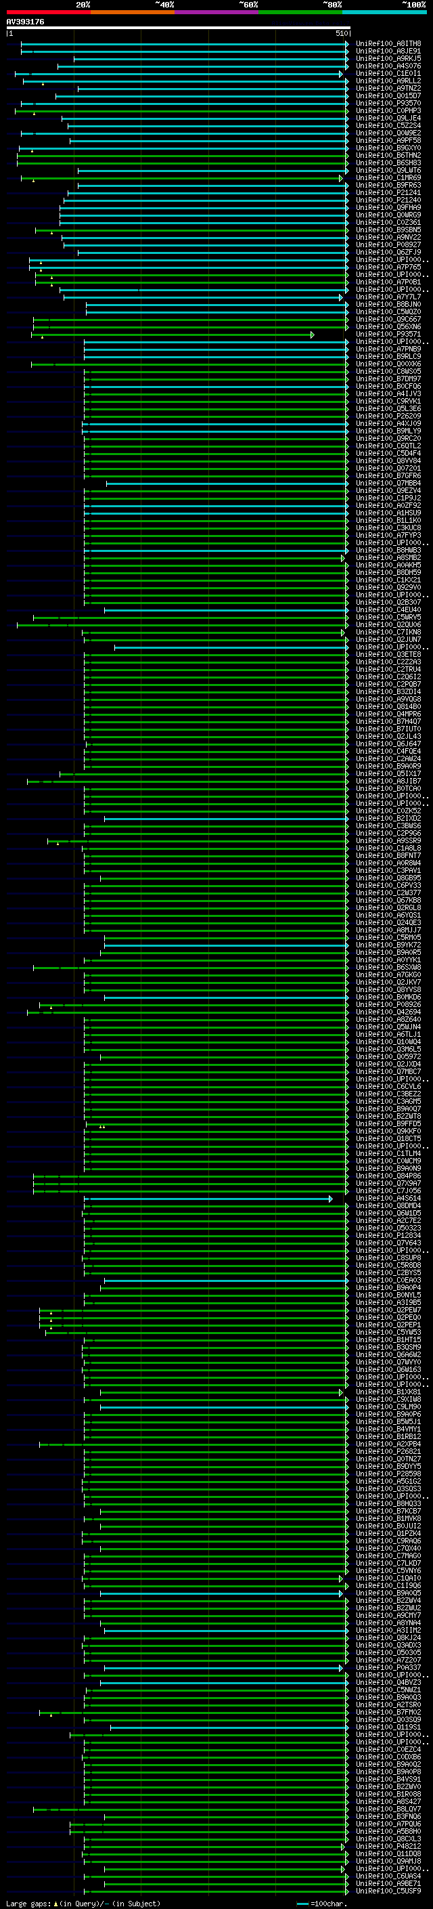Click hit UniRef100_B9DYY5

point(388,1467)
